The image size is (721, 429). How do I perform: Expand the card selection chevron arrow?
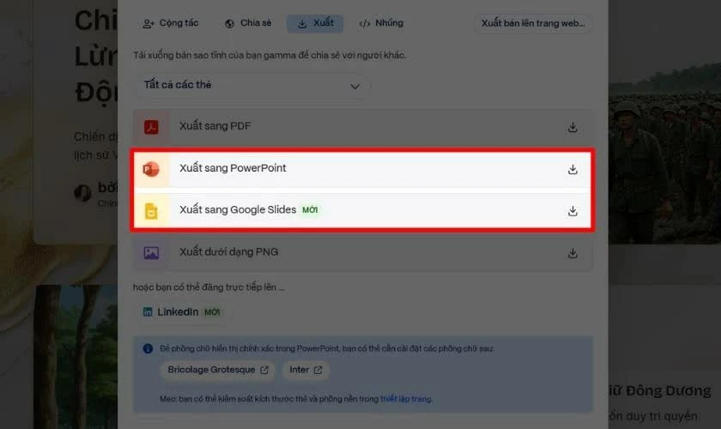pyautogui.click(x=355, y=87)
